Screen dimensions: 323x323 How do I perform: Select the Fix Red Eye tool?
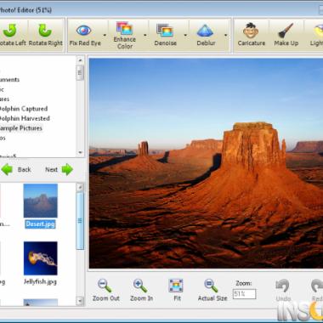[x=85, y=36]
